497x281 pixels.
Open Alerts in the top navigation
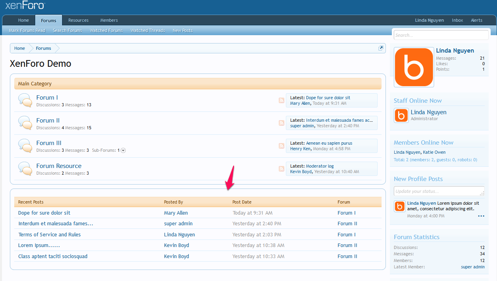pyautogui.click(x=476, y=20)
